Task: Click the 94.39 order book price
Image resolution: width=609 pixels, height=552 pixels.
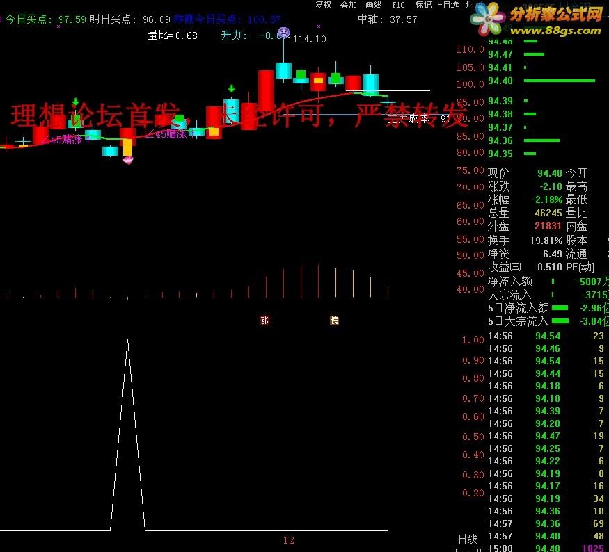Action: [500, 101]
